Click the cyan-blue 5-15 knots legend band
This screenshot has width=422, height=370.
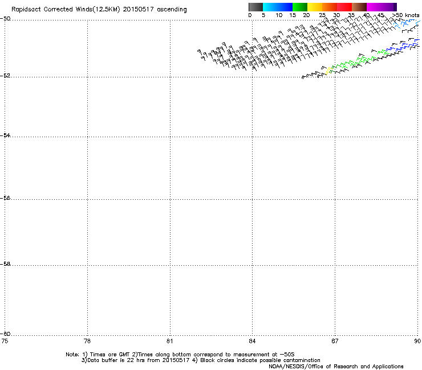[x=278, y=7]
